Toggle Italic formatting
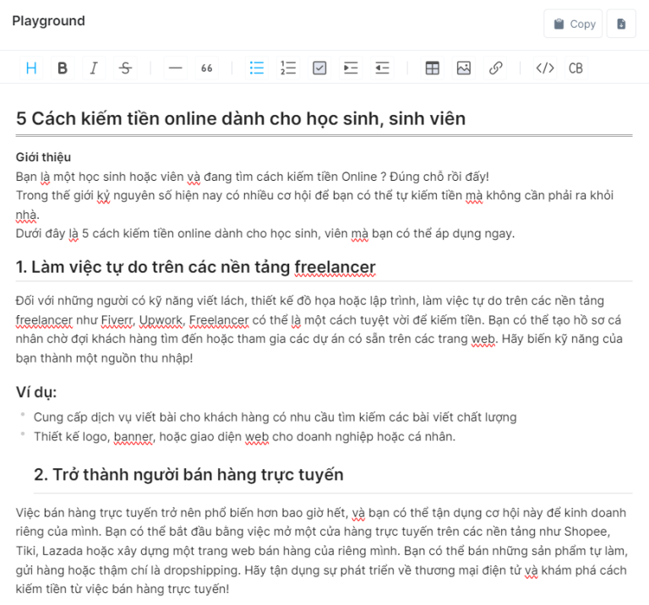 coord(94,68)
